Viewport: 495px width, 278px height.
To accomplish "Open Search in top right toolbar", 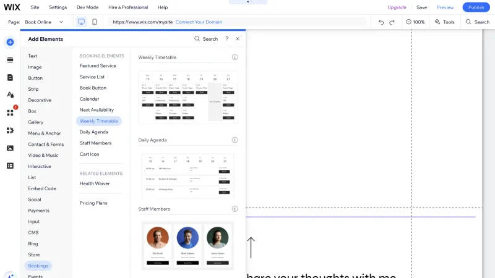I will pyautogui.click(x=477, y=22).
